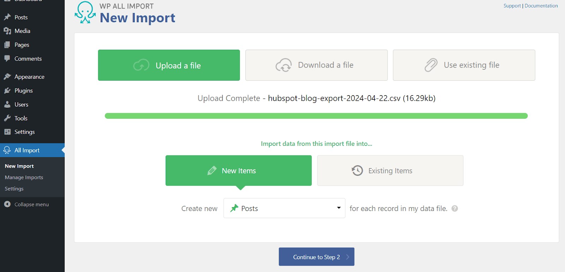Click the Users person icon
The image size is (565, 272).
(x=7, y=105)
